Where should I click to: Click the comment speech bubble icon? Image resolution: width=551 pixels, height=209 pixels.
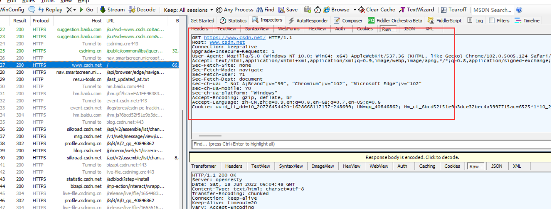pyautogui.click(x=32, y=10)
